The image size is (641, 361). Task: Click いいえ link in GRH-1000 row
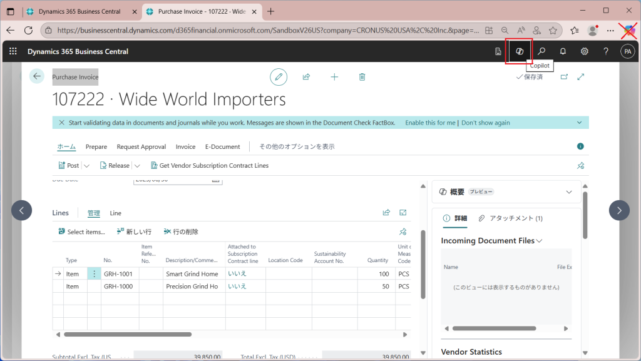(237, 287)
